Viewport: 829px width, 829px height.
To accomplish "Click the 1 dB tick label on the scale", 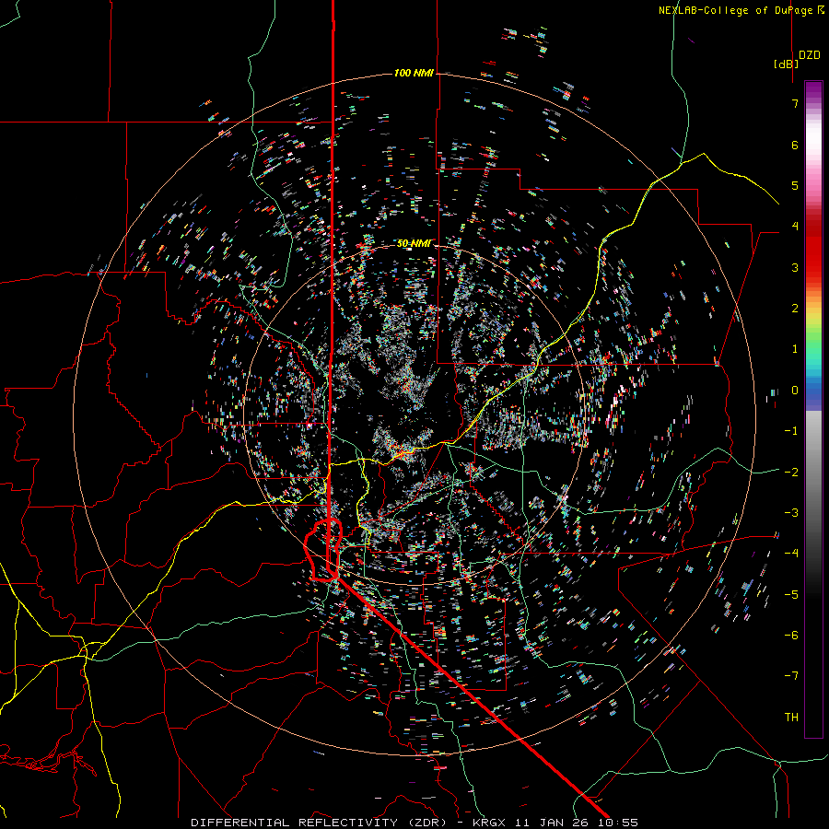I will [795, 349].
